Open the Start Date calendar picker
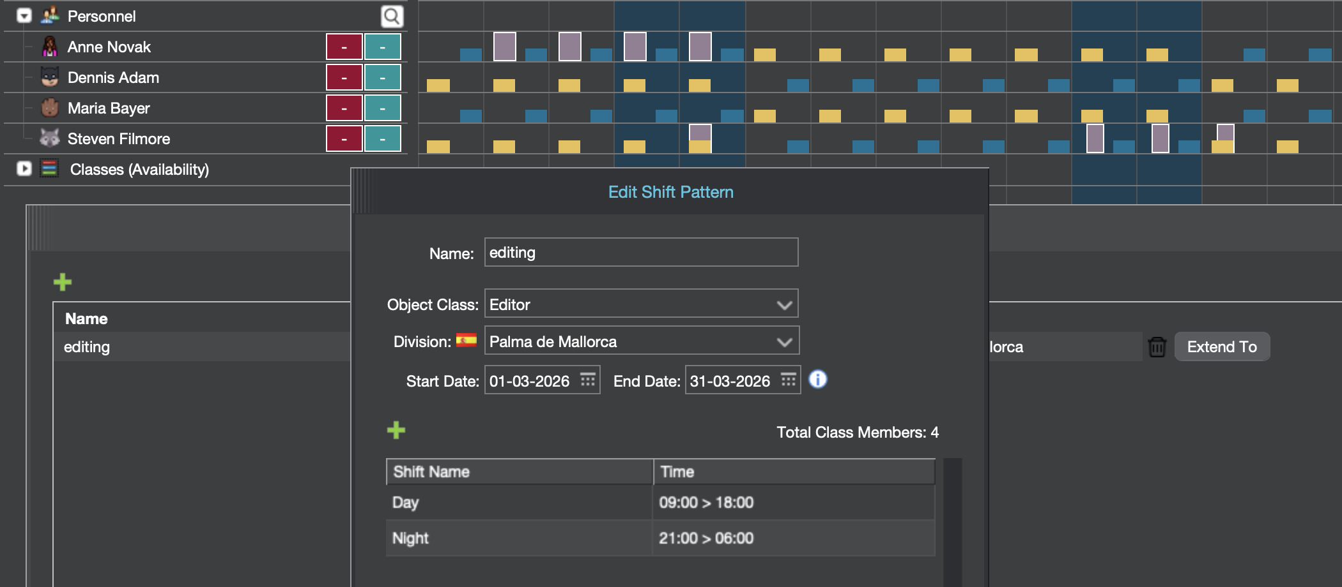Screen dimensions: 1342x587 pyautogui.click(x=587, y=380)
